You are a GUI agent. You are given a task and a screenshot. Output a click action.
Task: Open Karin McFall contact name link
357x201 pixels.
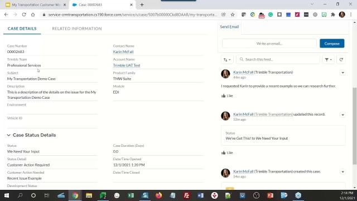pos(123,52)
